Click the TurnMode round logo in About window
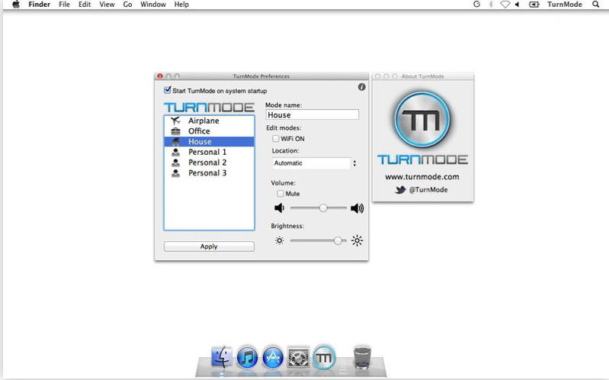 422,119
